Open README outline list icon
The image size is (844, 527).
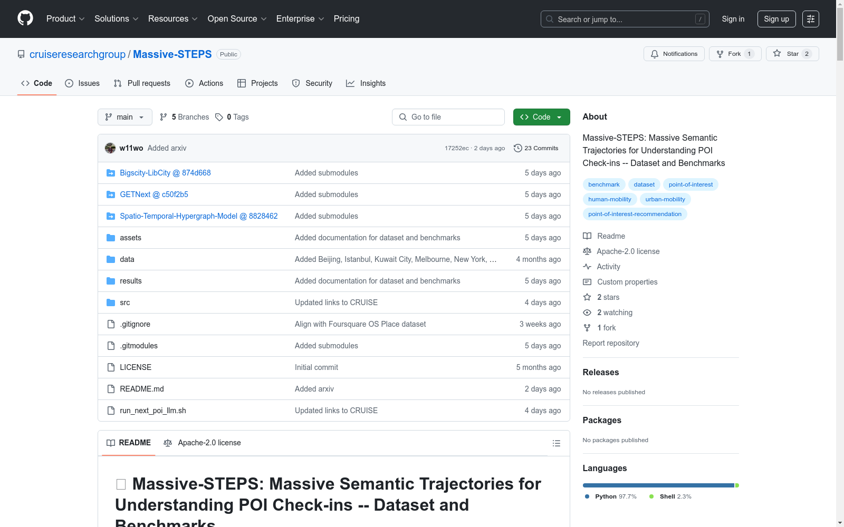[x=556, y=443]
